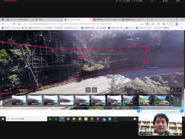Open PowerPoint from the taskbar
Image resolution: width=185 pixels, height=139 pixels.
[x=92, y=119]
